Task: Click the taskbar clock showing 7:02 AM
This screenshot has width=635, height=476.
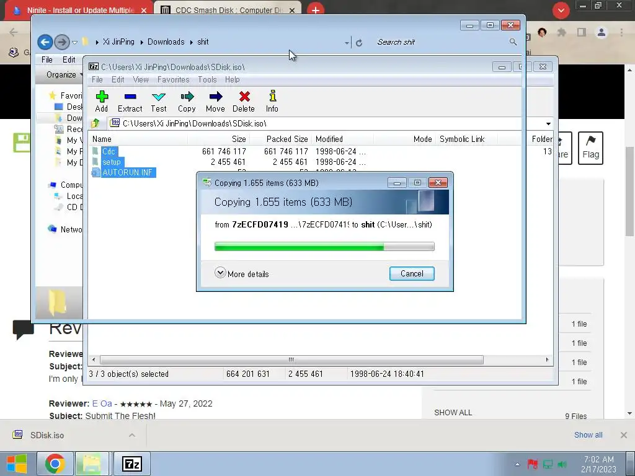Action: coord(598,464)
